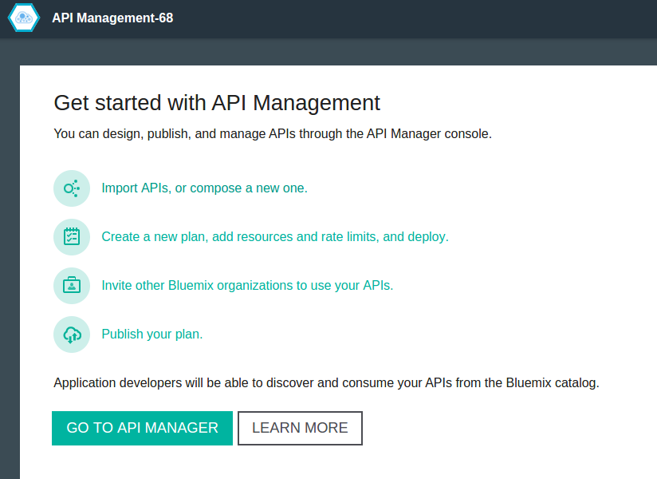This screenshot has height=479, width=657.
Task: Open the "Import APIs, or compose a new one" link
Action: coord(204,188)
